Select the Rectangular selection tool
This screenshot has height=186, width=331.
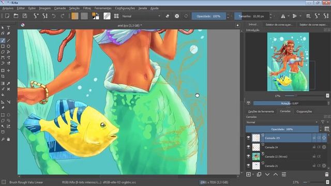click(3, 115)
